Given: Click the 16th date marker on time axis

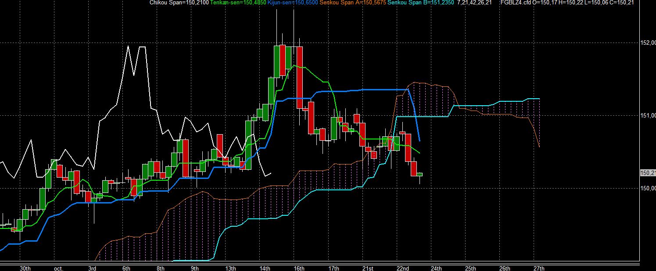Looking at the screenshot, I should 299,268.
